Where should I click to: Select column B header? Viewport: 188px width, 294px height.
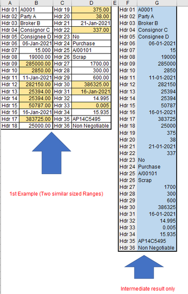[36, 3]
